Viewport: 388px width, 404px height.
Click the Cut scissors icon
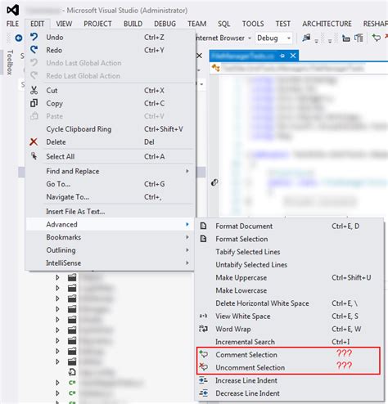click(x=34, y=90)
